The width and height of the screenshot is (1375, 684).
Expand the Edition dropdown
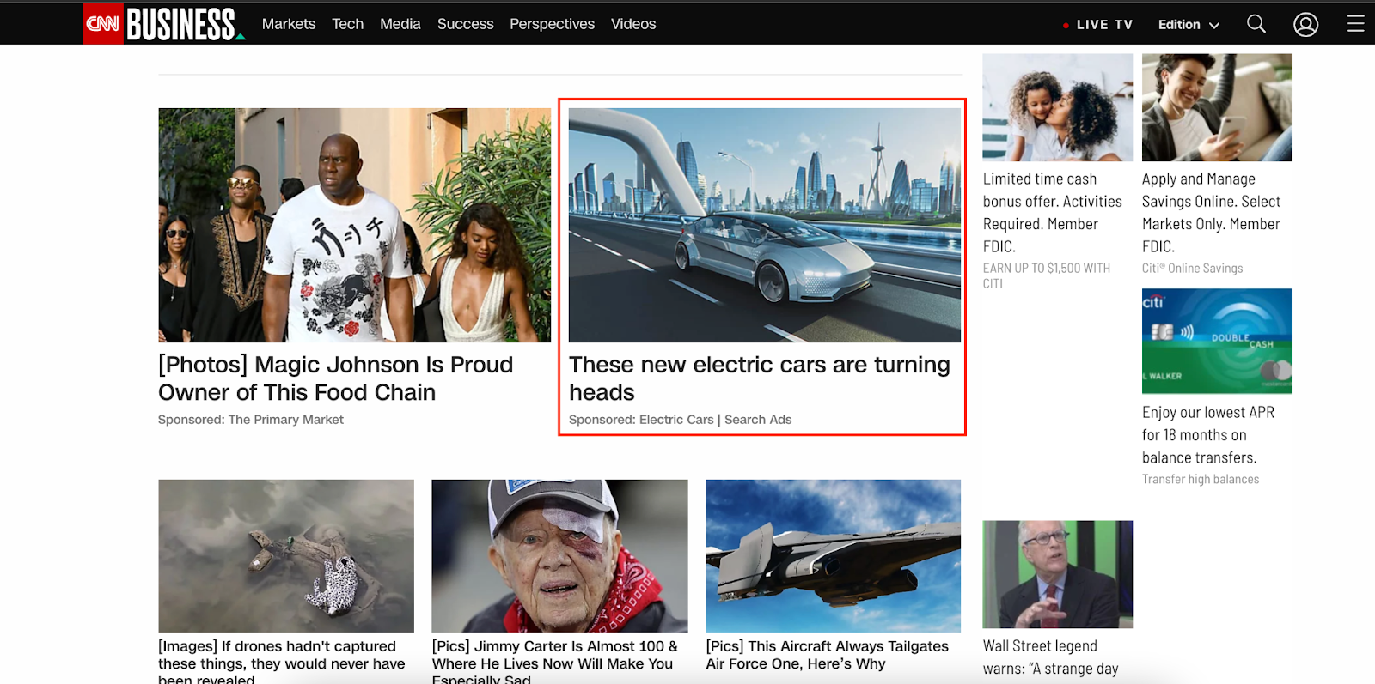pos(1189,25)
